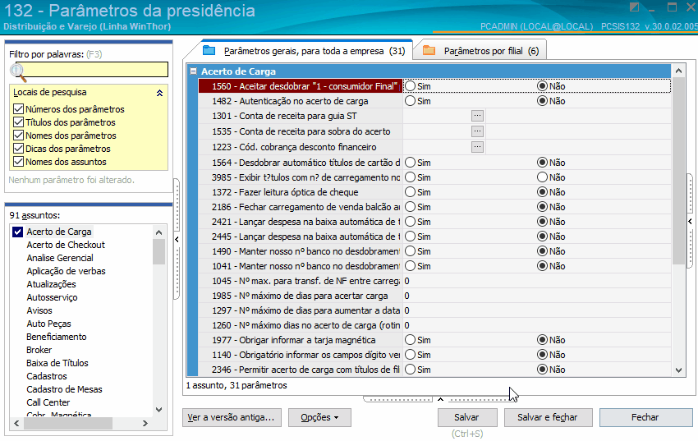Toggle Números dos parâmetros checkbox
The height and width of the screenshot is (441, 698).
coord(18,108)
